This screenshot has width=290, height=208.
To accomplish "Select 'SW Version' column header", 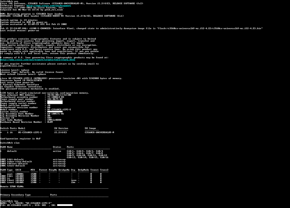I will click(x=61, y=128).
